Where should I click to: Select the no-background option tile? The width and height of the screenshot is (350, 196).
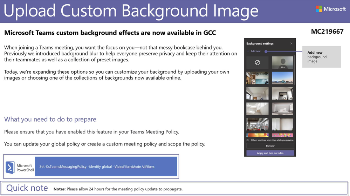pos(258,62)
